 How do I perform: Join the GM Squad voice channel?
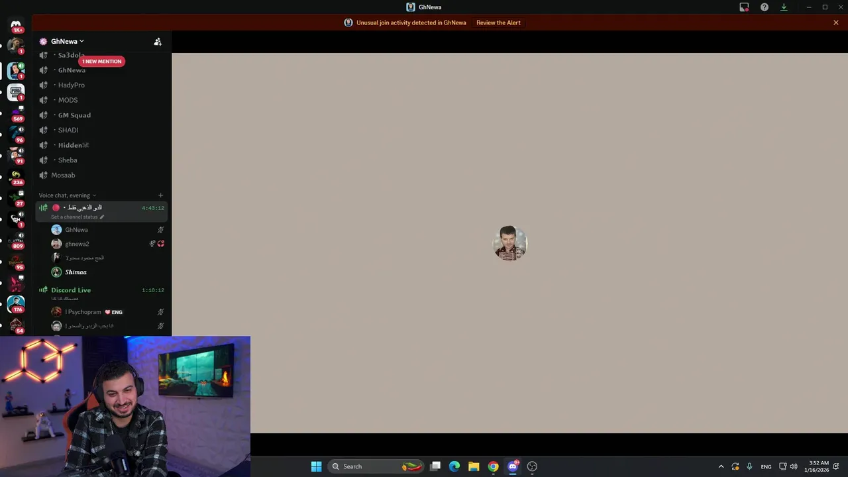pyautogui.click(x=103, y=115)
